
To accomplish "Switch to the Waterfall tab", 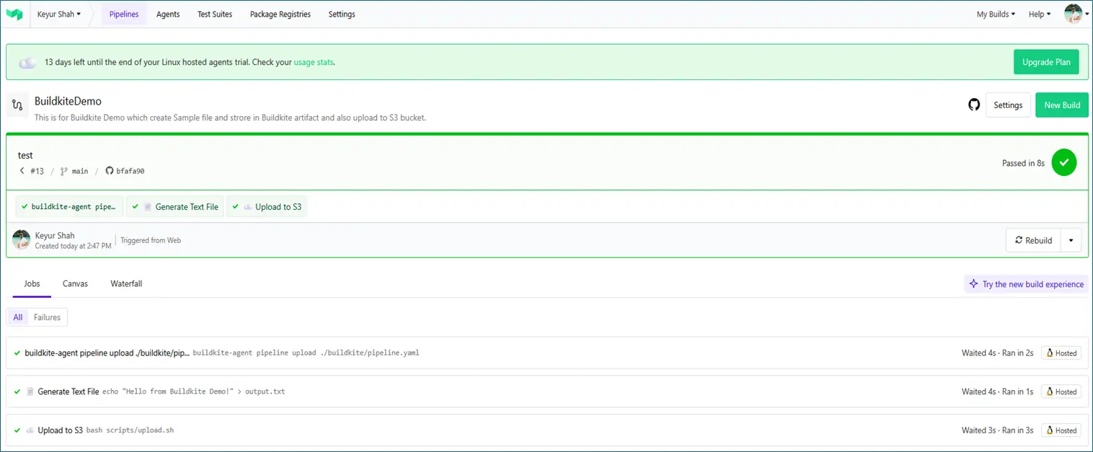I will coord(126,284).
